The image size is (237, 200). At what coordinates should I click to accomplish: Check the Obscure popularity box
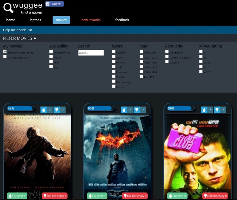[167, 61]
